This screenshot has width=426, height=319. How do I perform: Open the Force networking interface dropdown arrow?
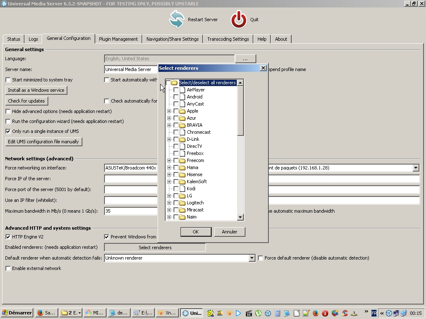coord(416,168)
